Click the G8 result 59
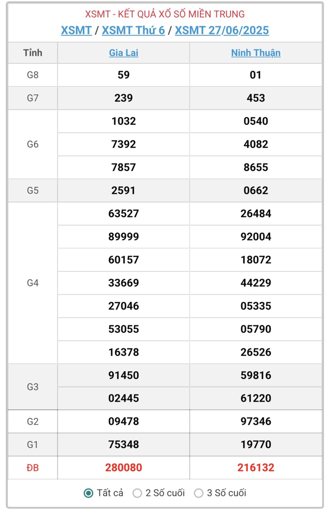The height and width of the screenshot is (510, 330). click(124, 75)
